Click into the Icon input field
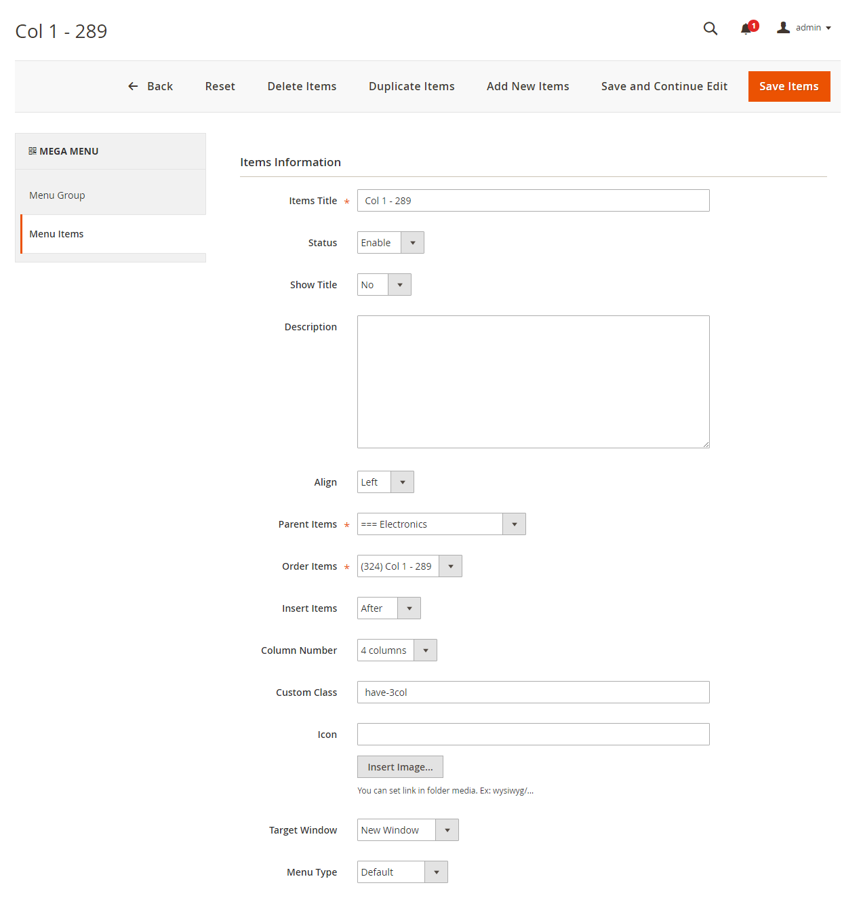Image resolution: width=861 pixels, height=917 pixels. click(534, 735)
